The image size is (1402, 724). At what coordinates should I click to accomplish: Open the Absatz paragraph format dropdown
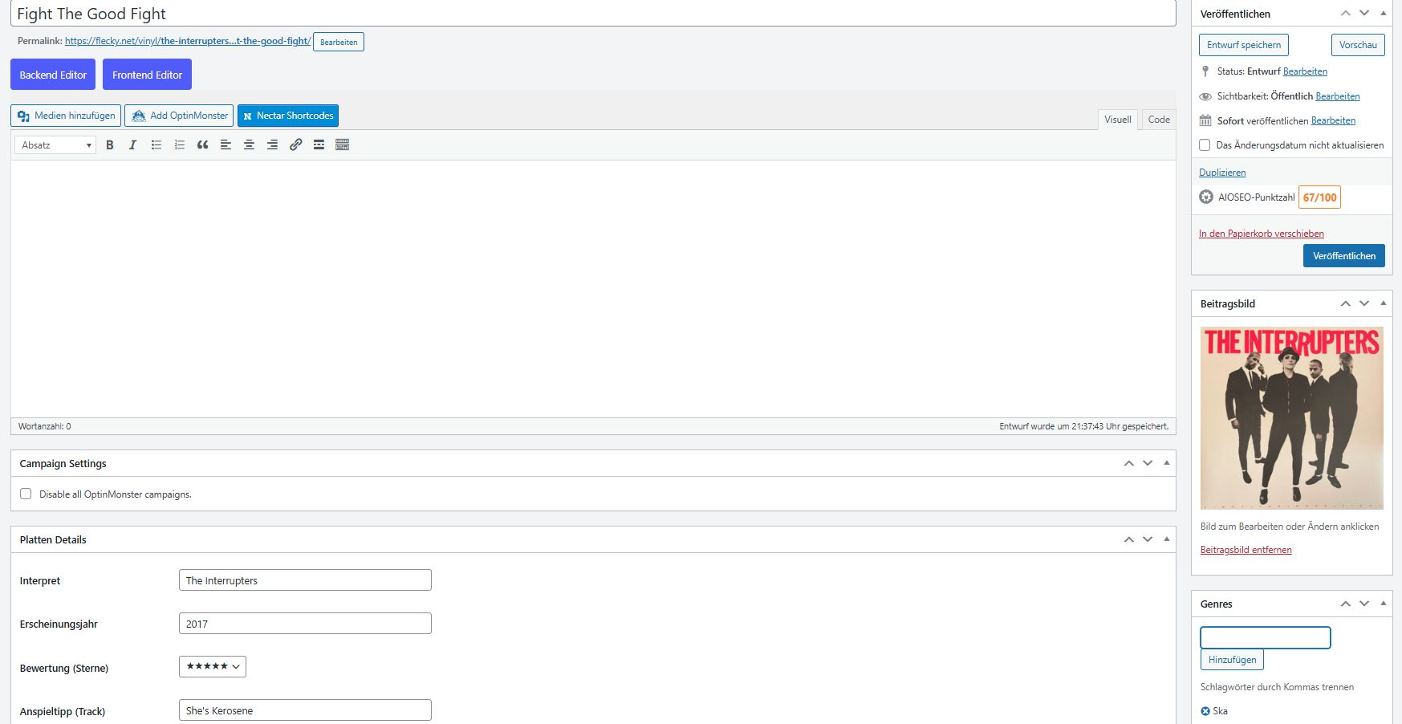(55, 145)
